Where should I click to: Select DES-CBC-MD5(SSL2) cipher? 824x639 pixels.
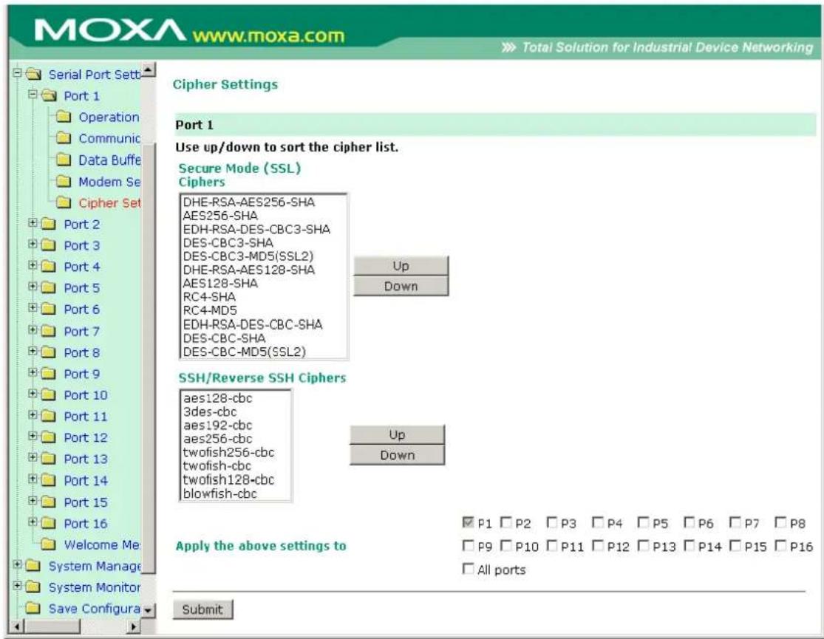tap(245, 352)
